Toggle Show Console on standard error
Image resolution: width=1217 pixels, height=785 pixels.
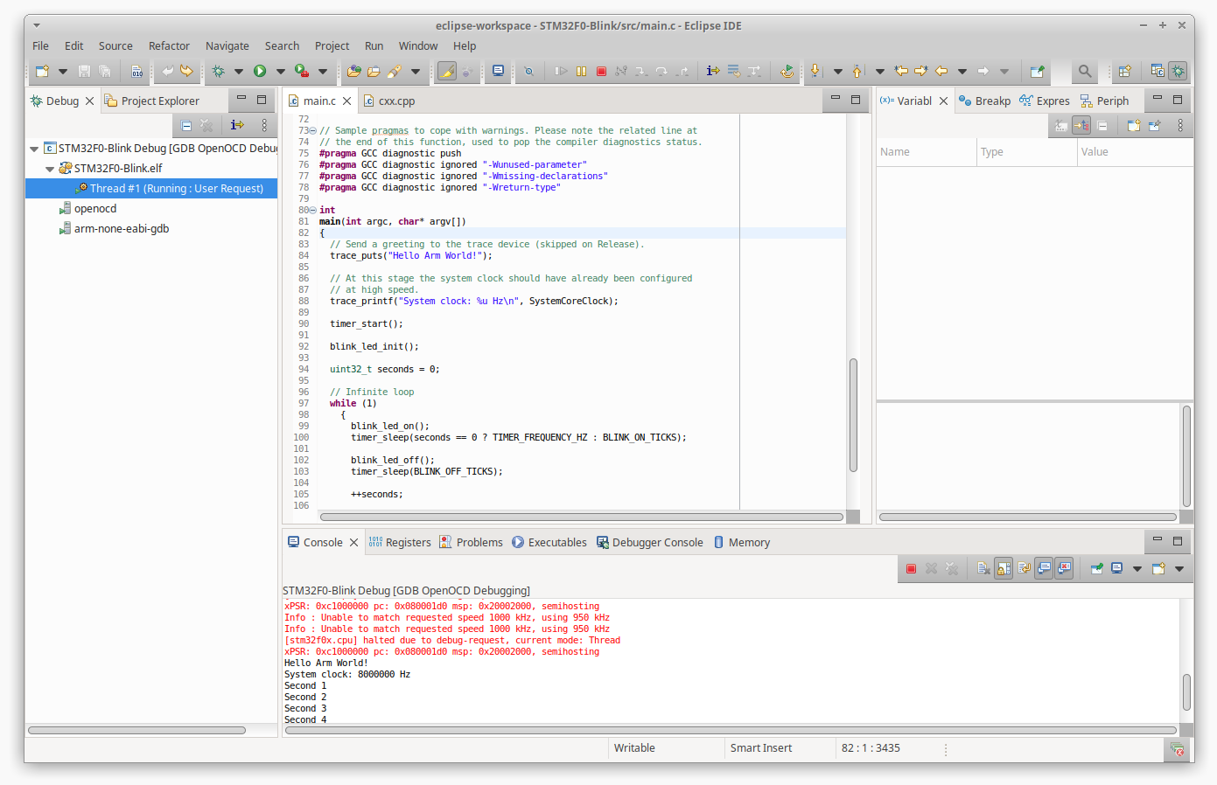(1064, 568)
